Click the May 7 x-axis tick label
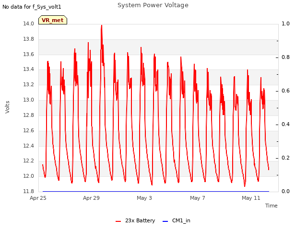The width and height of the screenshot is (307, 230). tap(198, 198)
